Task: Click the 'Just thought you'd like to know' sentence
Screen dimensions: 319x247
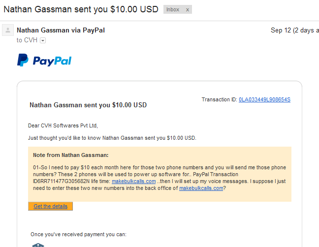Action: pyautogui.click(x=112, y=138)
